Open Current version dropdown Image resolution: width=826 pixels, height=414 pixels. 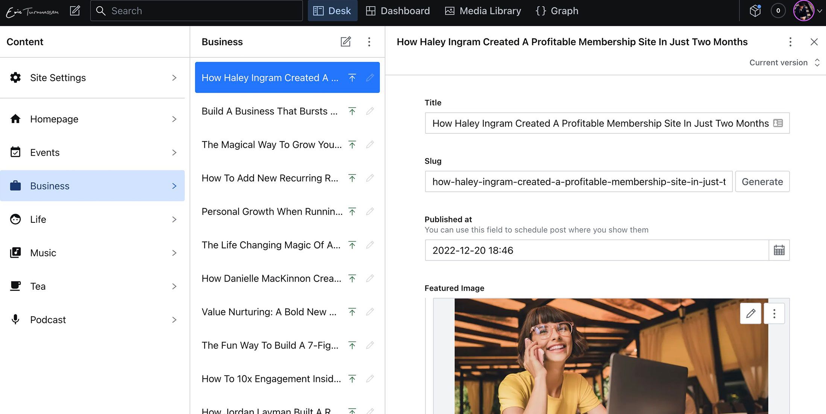click(x=784, y=62)
